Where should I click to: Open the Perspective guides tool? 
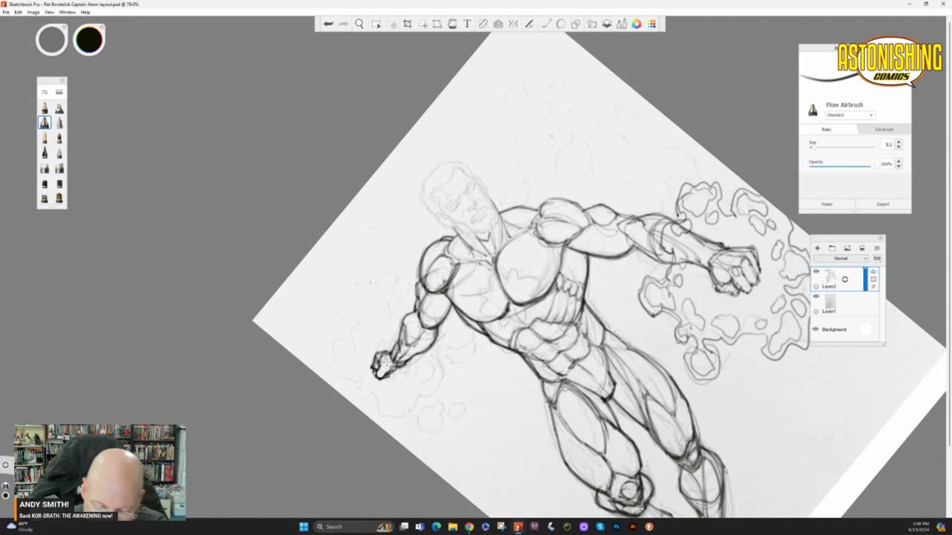[498, 24]
